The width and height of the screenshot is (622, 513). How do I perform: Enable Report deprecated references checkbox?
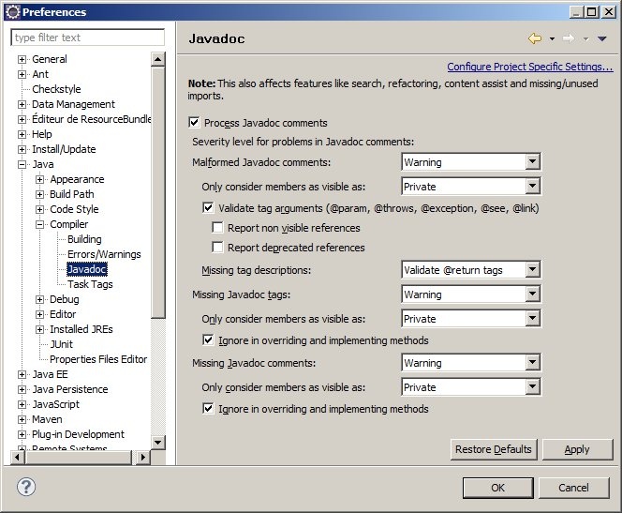pos(217,248)
